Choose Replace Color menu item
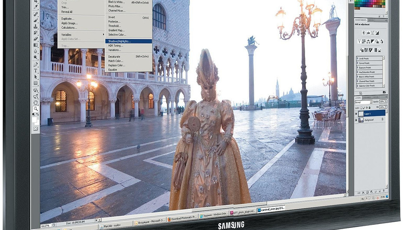Viewport: 416px width, 230px height. point(117,66)
